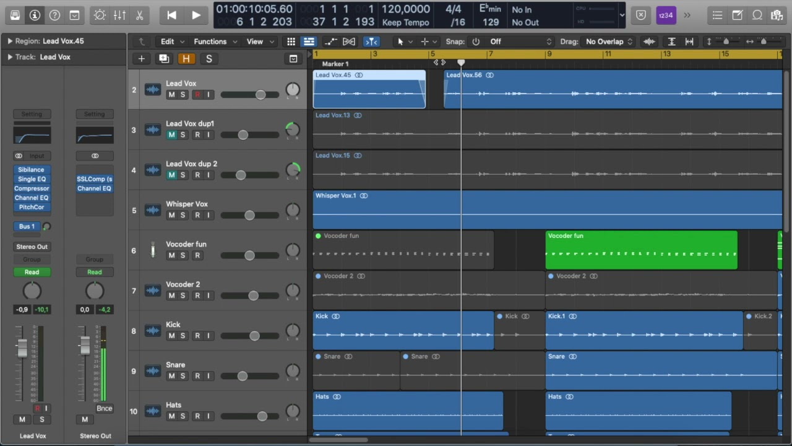Duplicate track with duplicate button
The width and height of the screenshot is (792, 446).
pos(164,58)
